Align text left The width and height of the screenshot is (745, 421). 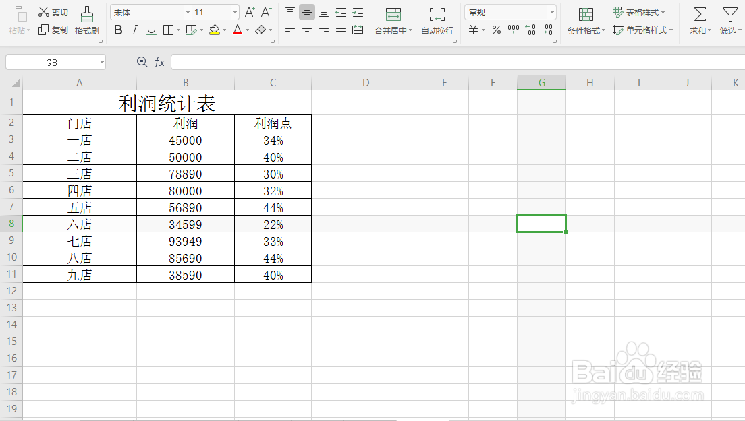[x=289, y=30]
